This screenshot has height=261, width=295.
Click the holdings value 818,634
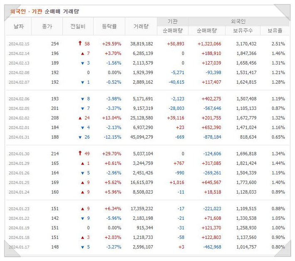pos(248,137)
